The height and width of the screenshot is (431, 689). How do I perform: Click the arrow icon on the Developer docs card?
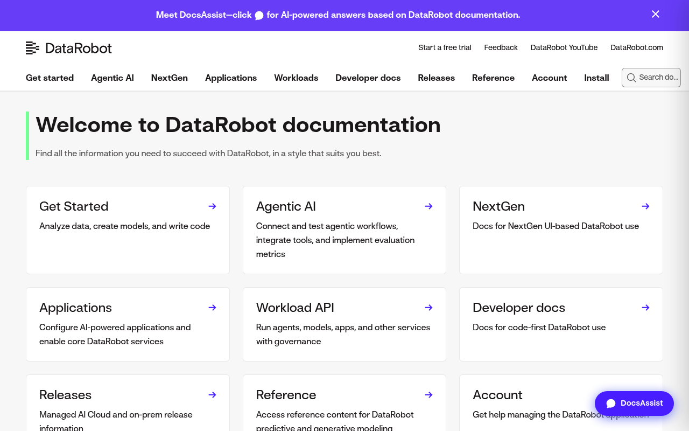[x=645, y=308]
